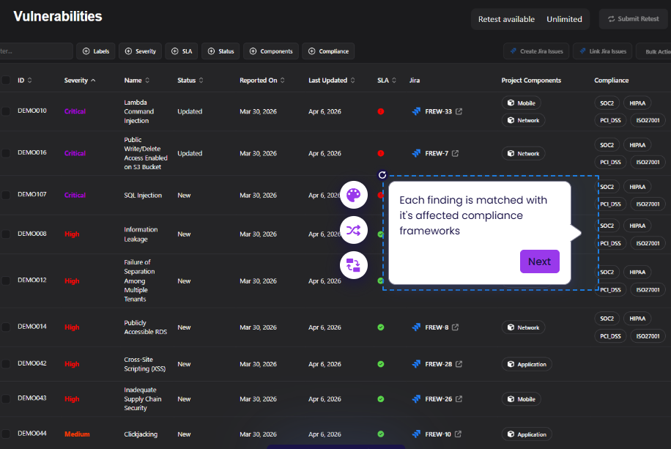Open the external link icon beside FREW-26

(x=459, y=399)
